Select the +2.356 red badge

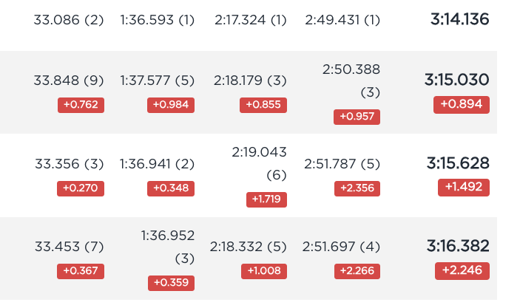point(357,188)
